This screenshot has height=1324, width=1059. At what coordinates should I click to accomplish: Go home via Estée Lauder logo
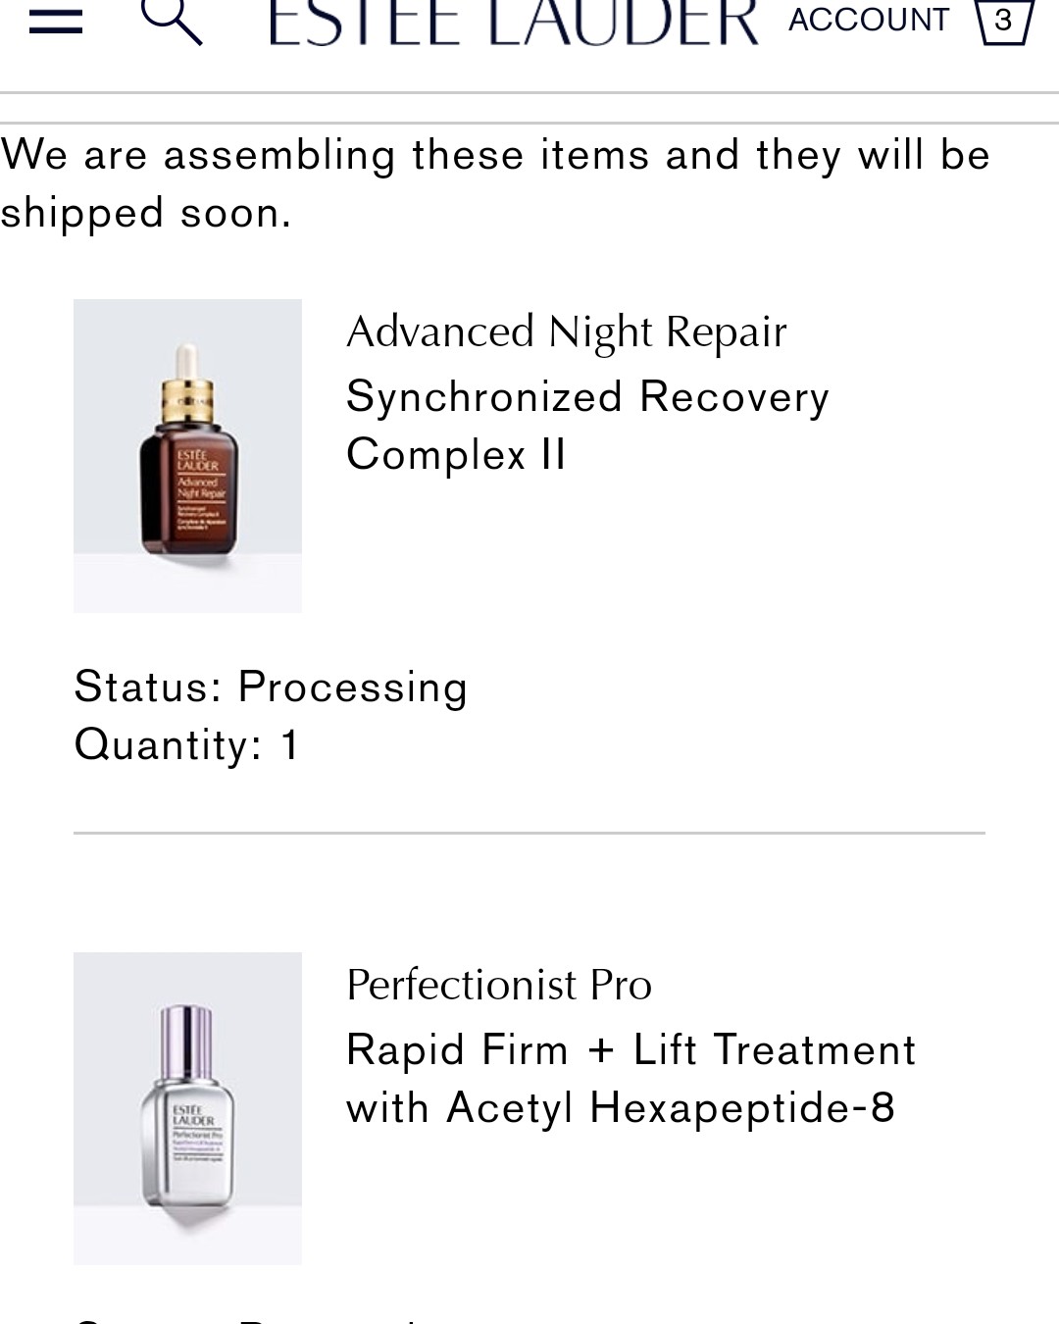(x=513, y=22)
